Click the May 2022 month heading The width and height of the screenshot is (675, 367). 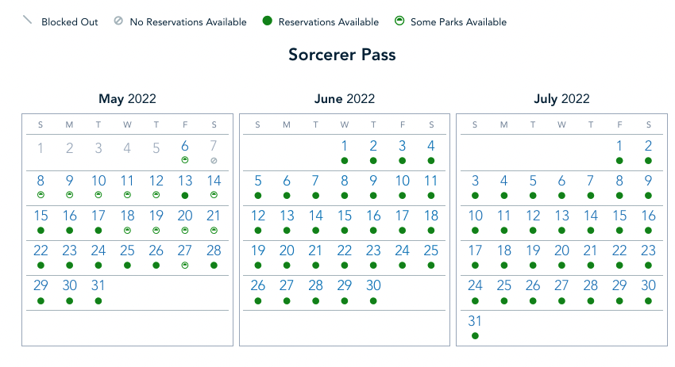click(127, 99)
